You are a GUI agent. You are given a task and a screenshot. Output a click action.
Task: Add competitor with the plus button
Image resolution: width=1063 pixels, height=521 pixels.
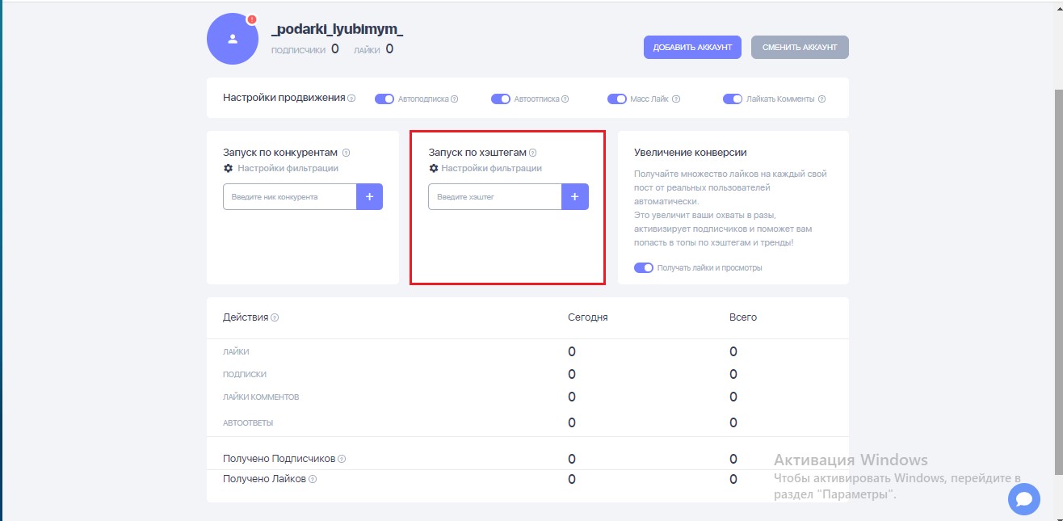pos(369,196)
